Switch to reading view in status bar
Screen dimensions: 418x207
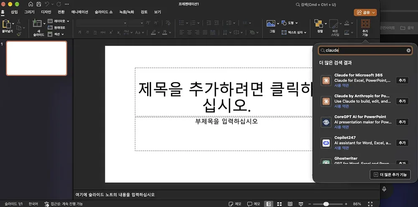point(290,204)
